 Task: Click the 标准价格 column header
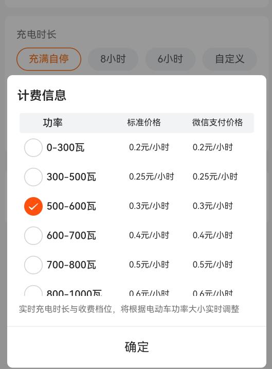point(144,122)
